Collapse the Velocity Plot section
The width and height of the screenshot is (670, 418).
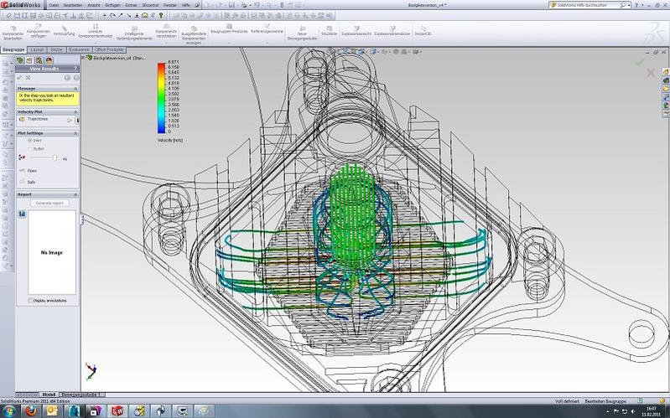(x=75, y=112)
